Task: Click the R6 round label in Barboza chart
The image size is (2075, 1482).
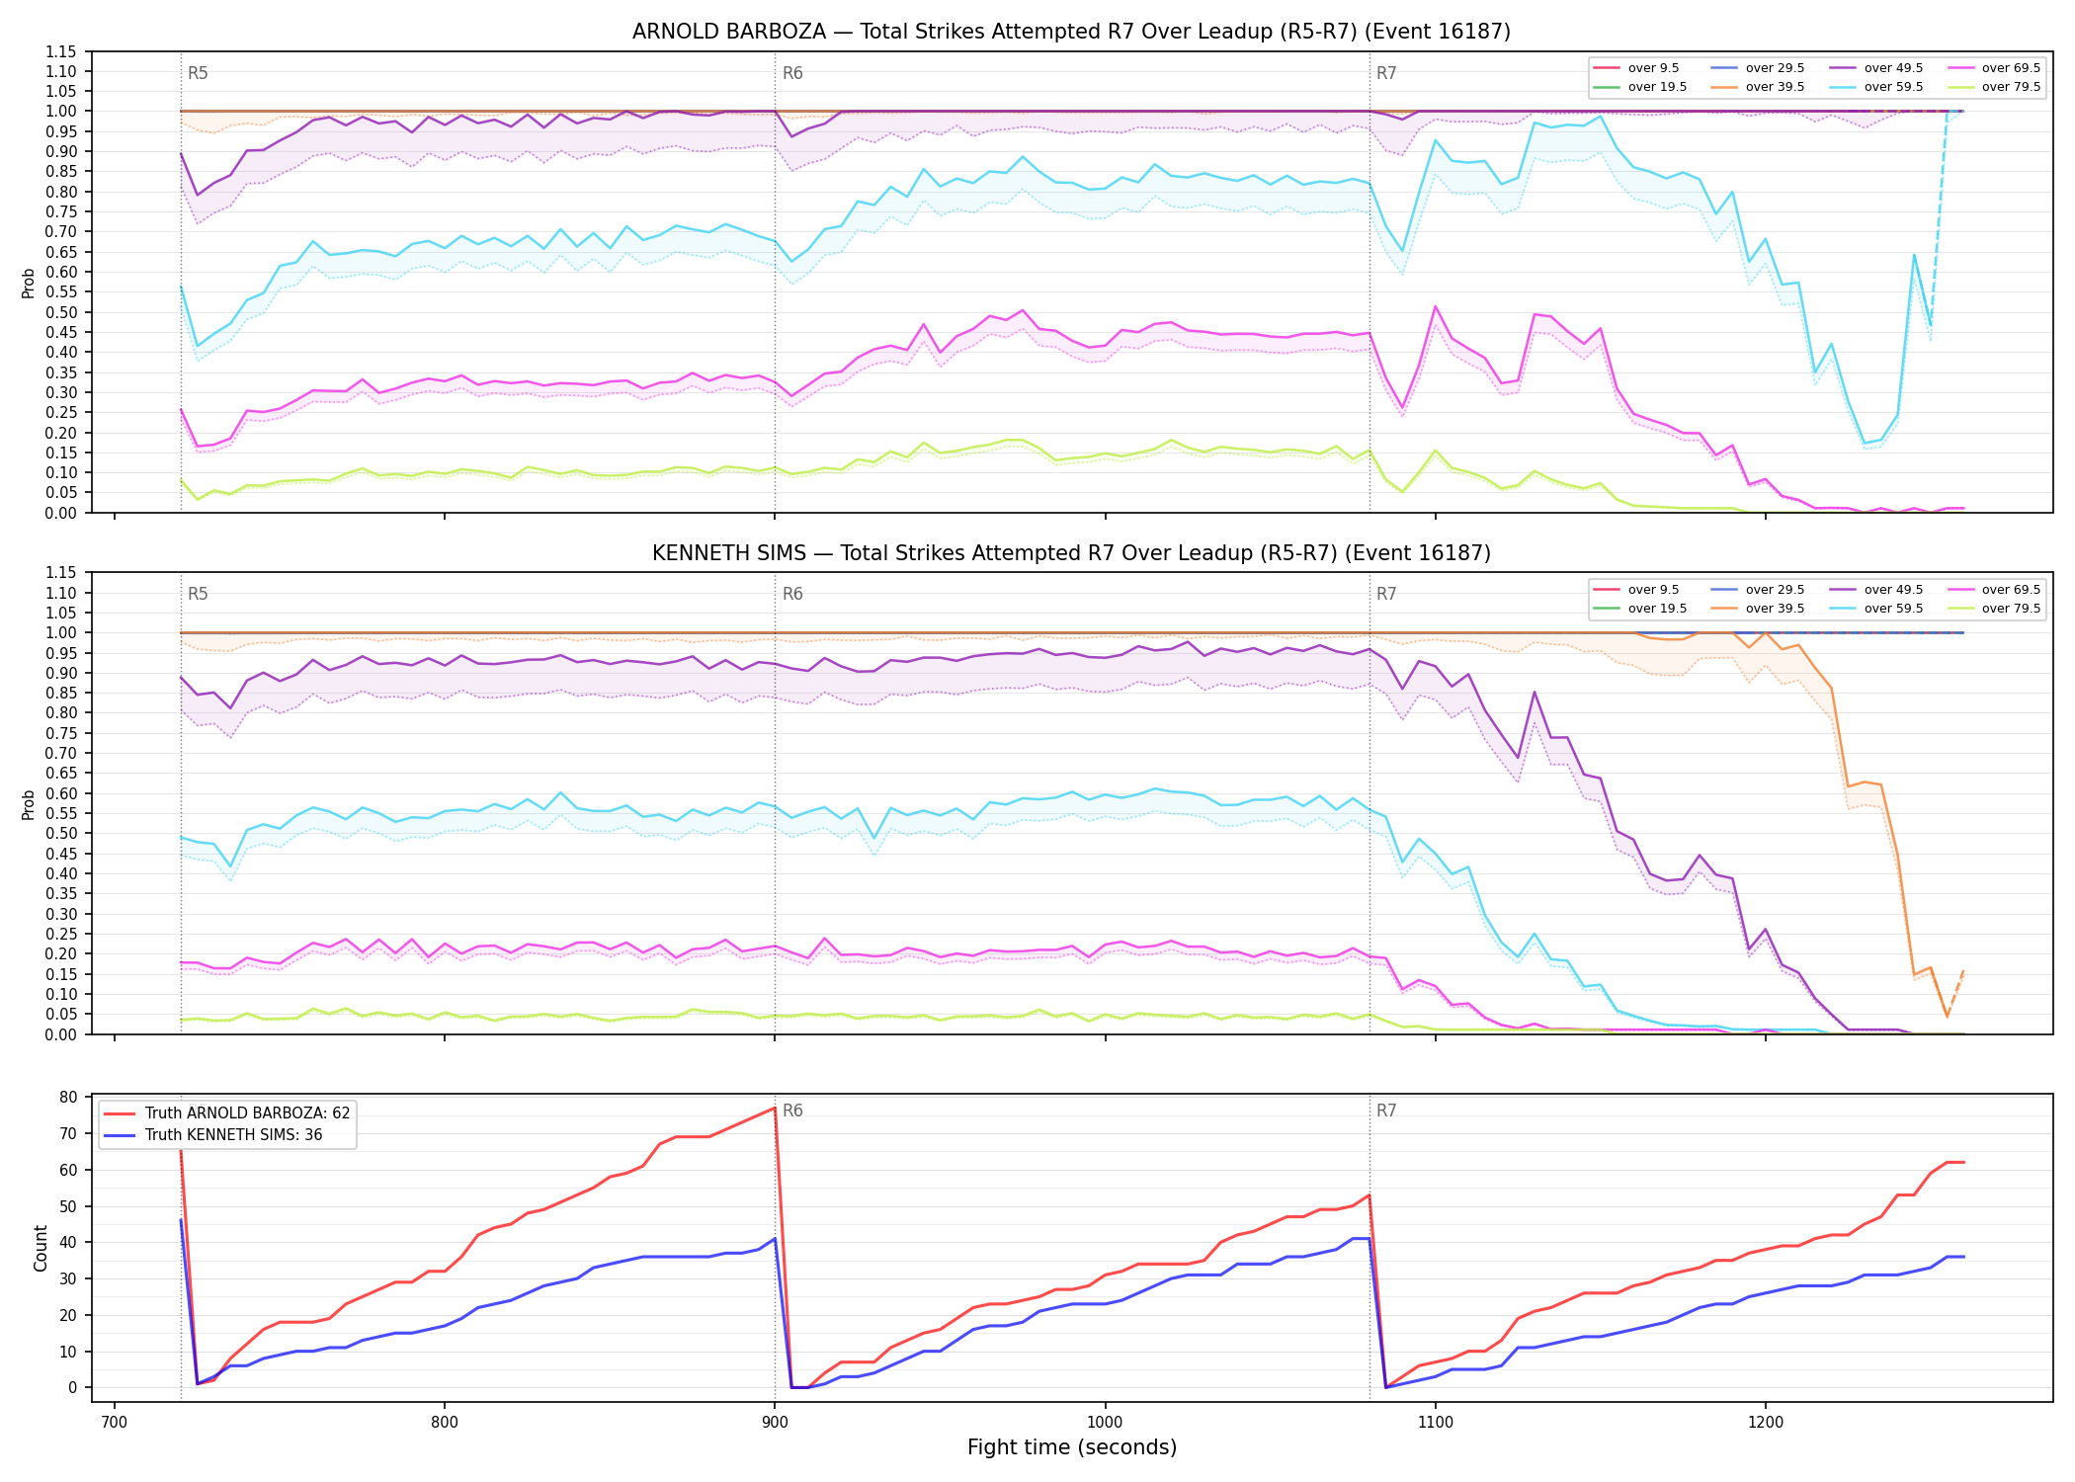Action: point(792,73)
